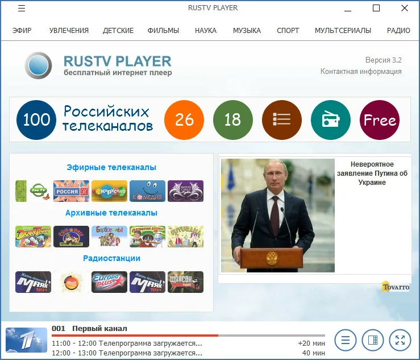This screenshot has width=420, height=360.
Task: Open the brown list circle icon
Action: (282, 120)
